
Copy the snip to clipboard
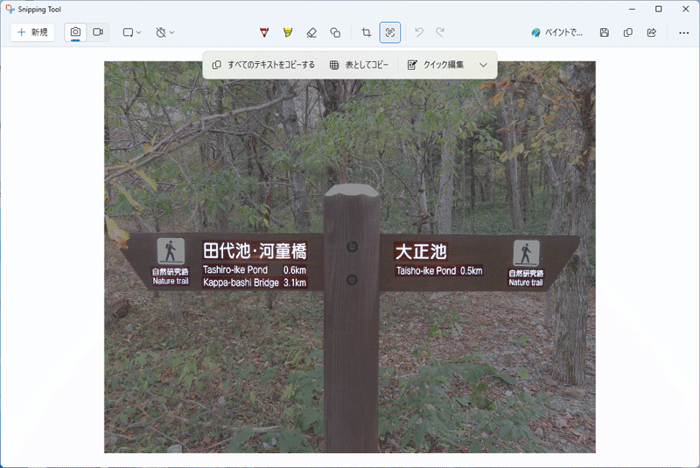[x=627, y=32]
